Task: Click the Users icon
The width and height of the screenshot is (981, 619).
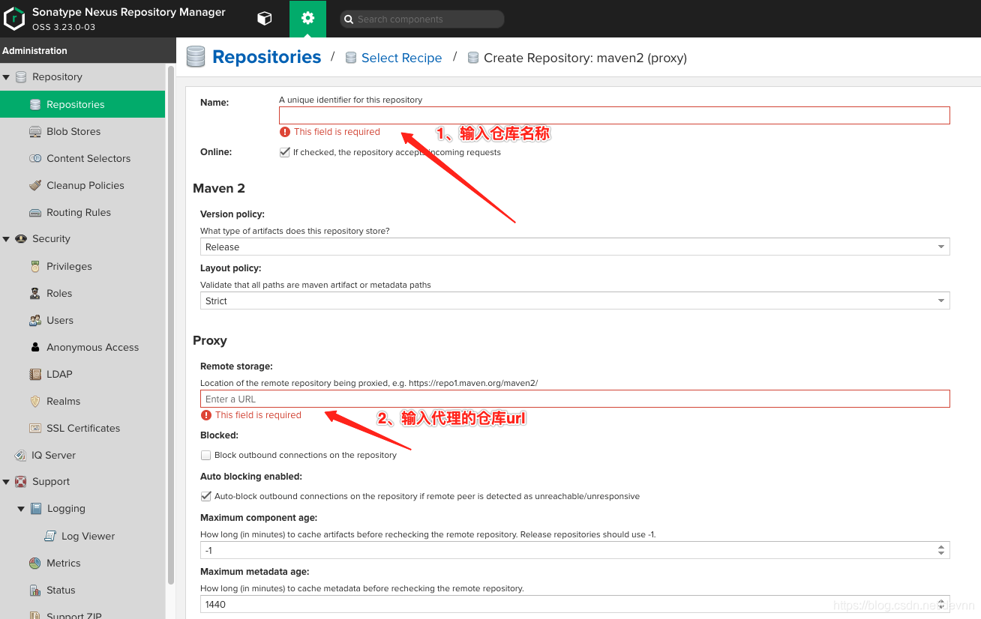Action: click(35, 320)
